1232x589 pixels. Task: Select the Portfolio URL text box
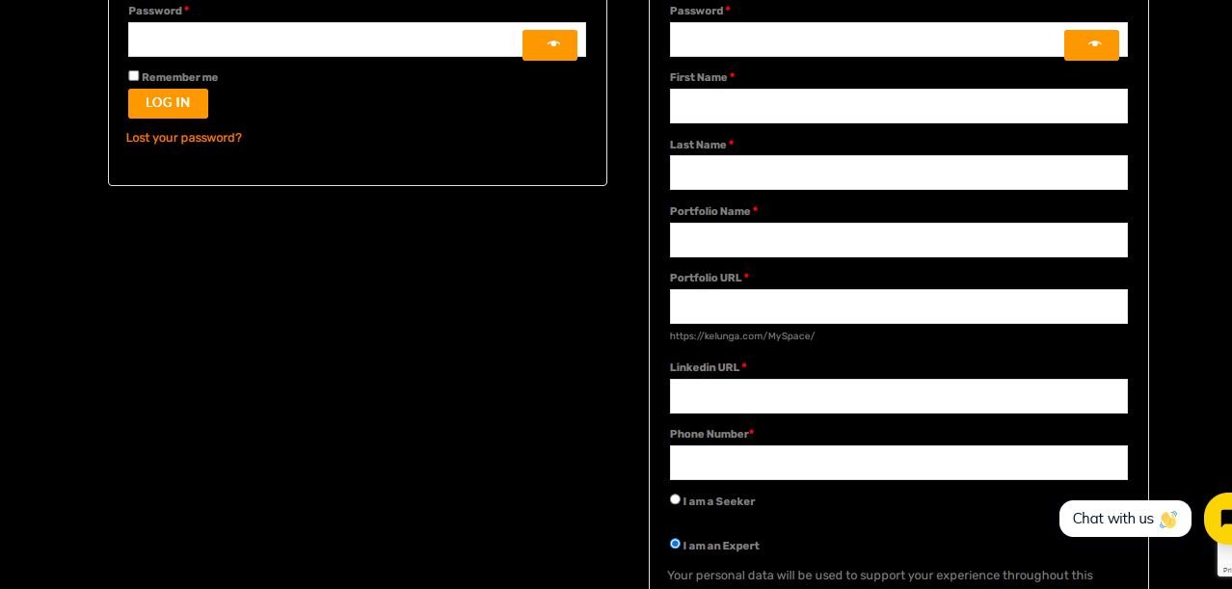coord(898,307)
